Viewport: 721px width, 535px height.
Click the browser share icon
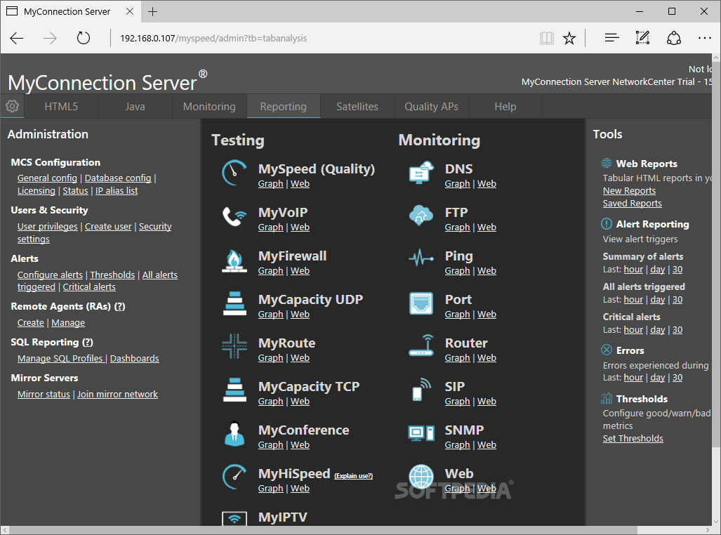point(674,38)
